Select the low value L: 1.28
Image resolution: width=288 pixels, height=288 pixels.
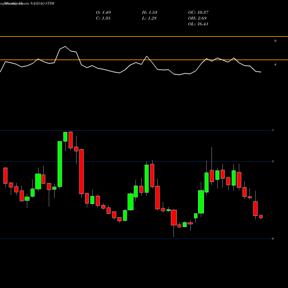coord(149,18)
